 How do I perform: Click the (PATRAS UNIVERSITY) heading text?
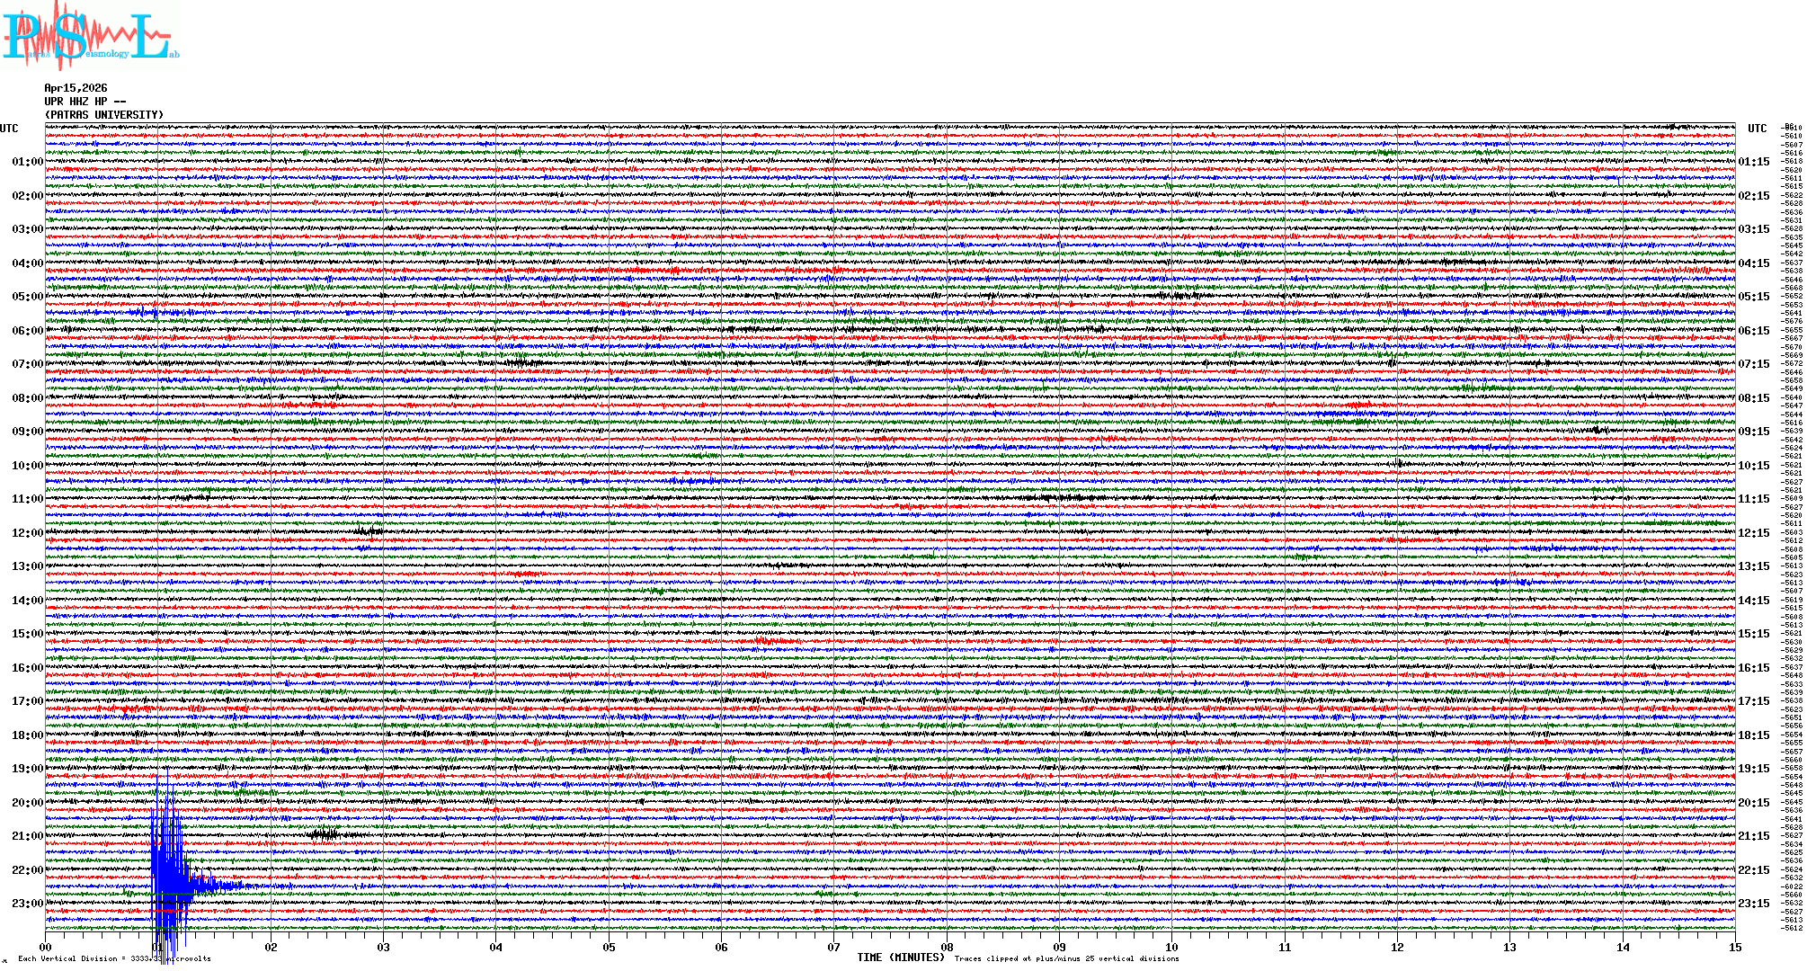click(x=104, y=115)
